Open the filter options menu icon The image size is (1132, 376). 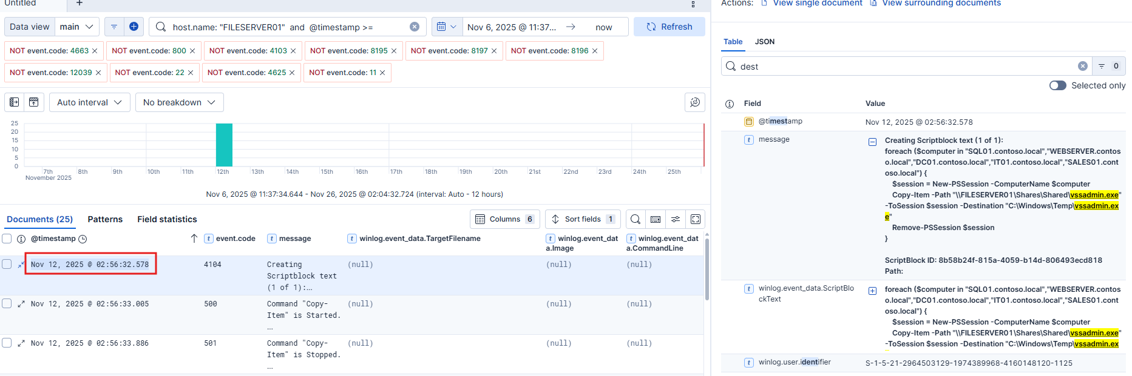tap(114, 27)
